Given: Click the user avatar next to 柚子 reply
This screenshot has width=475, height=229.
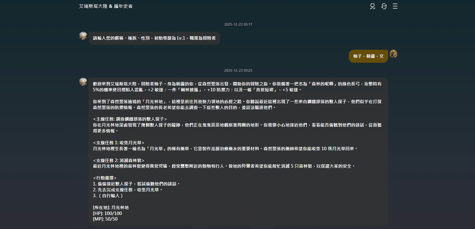Looking at the screenshot, I should (393, 54).
